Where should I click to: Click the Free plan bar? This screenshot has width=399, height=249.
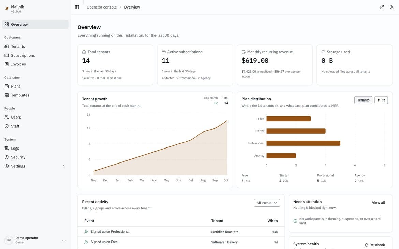[x=289, y=119]
